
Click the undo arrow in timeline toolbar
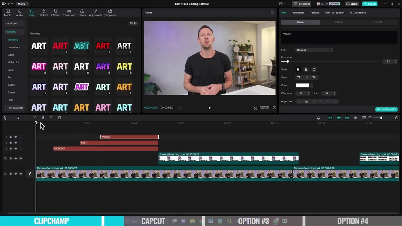pos(18,118)
